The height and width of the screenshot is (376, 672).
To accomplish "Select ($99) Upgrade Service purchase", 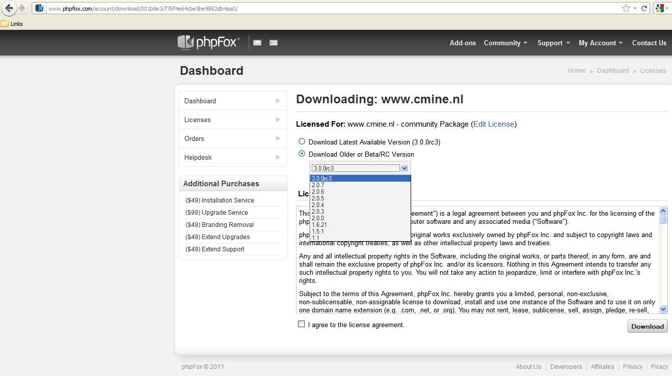I will (217, 213).
